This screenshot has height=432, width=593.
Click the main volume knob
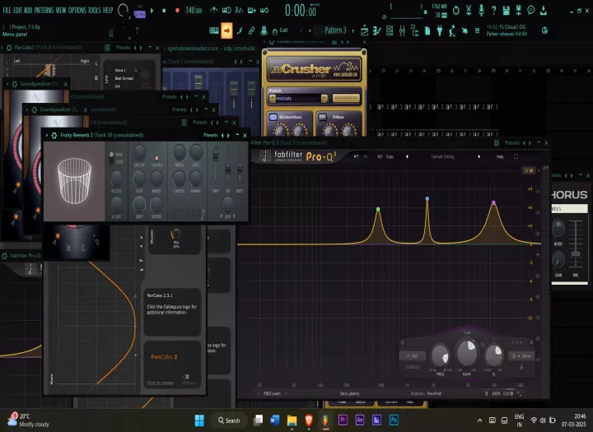tap(123, 10)
